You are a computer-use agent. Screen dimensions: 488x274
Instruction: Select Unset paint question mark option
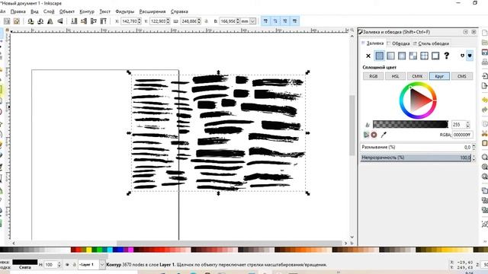(x=447, y=56)
